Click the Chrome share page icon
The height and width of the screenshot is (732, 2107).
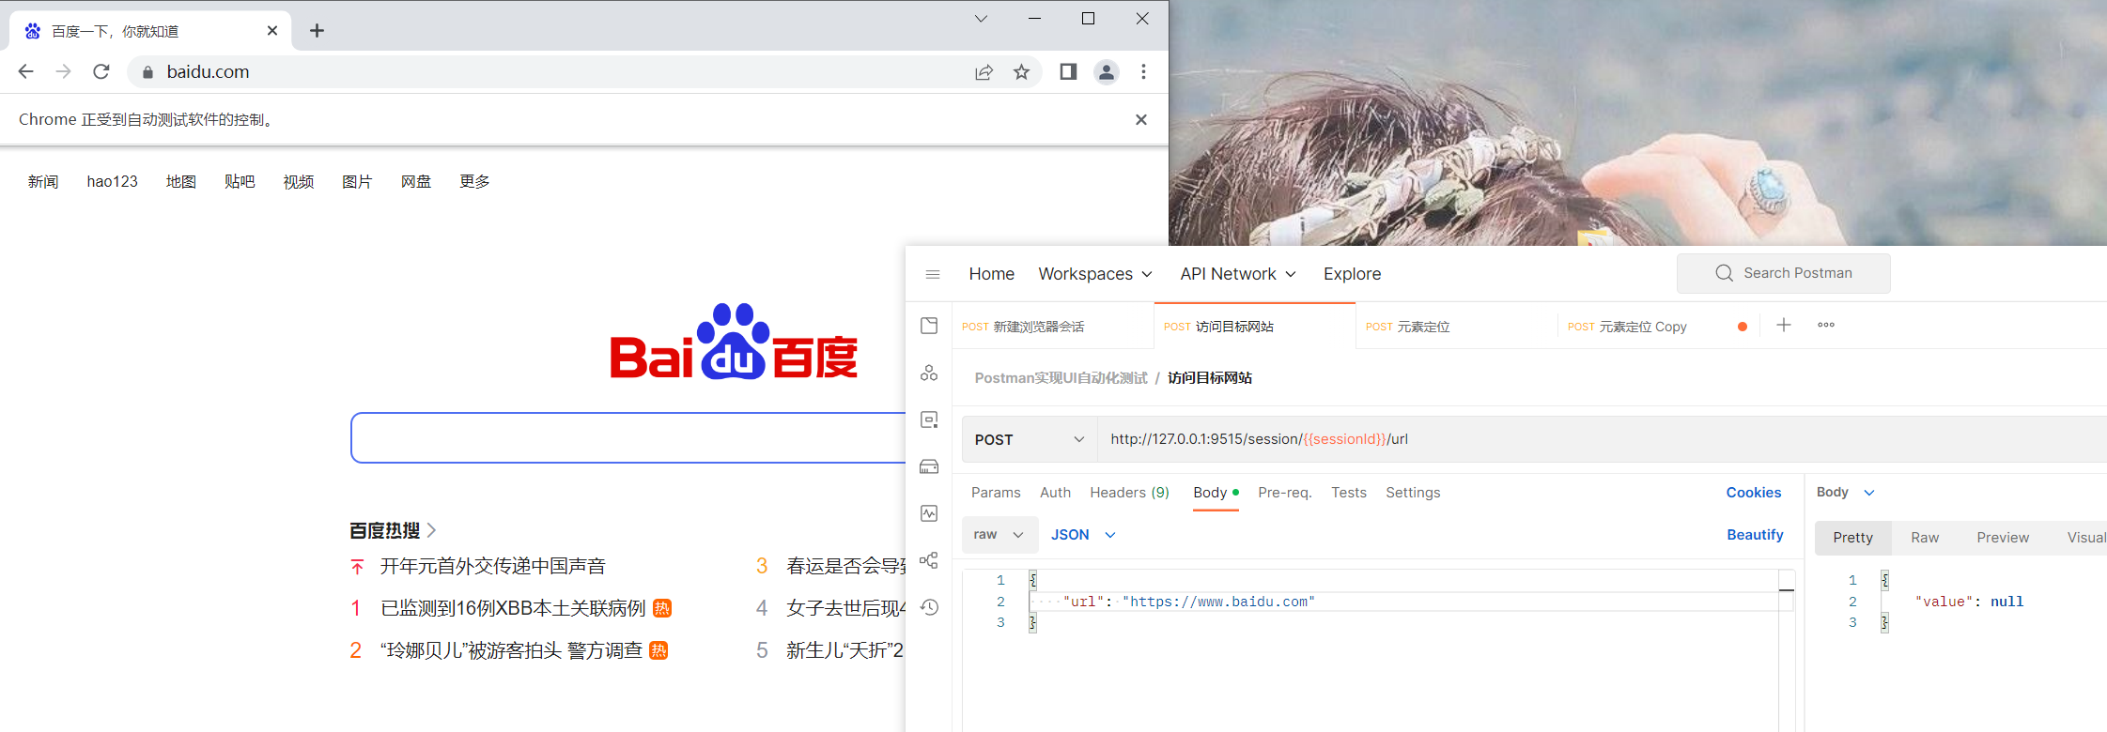pos(984,72)
